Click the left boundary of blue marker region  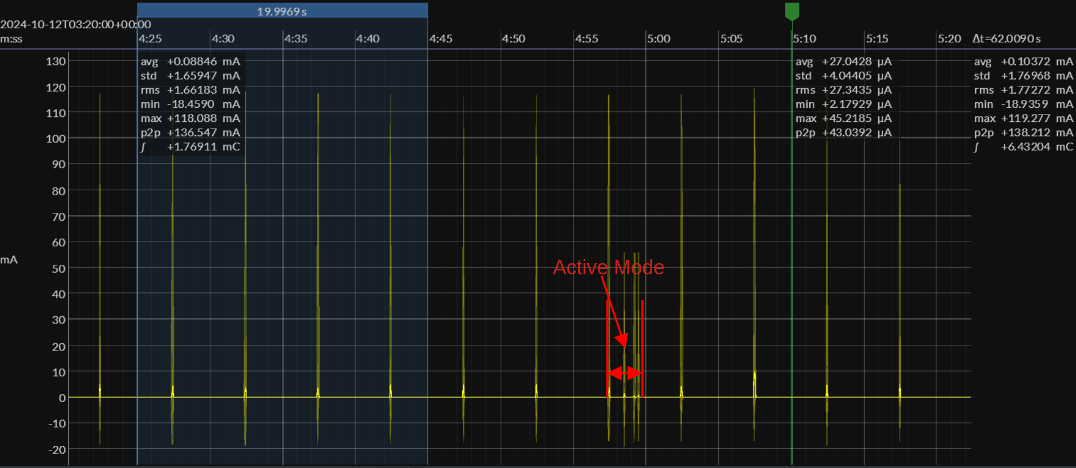(x=137, y=254)
